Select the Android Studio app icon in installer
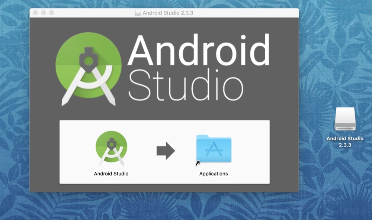This screenshot has height=220, width=372. [x=111, y=148]
